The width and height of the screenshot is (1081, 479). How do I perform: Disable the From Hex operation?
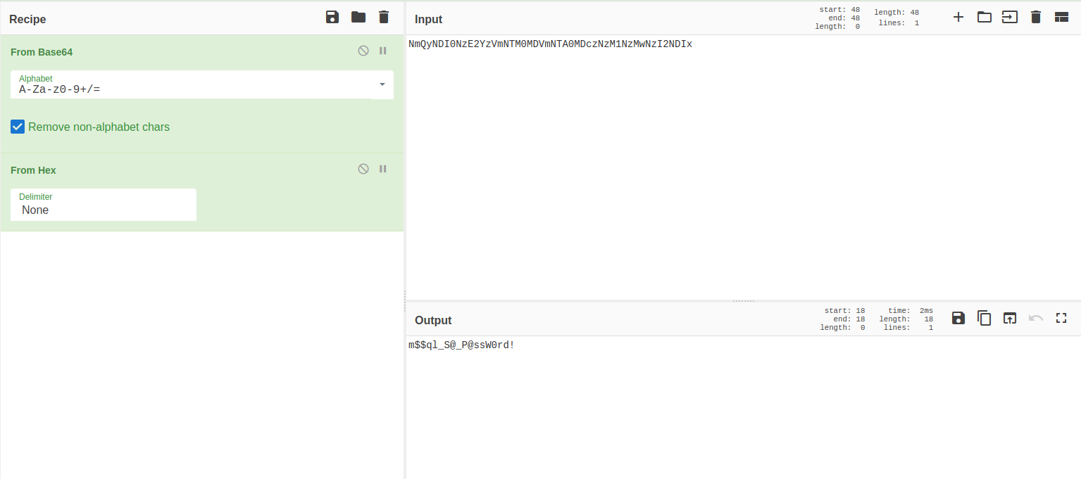[x=363, y=169]
